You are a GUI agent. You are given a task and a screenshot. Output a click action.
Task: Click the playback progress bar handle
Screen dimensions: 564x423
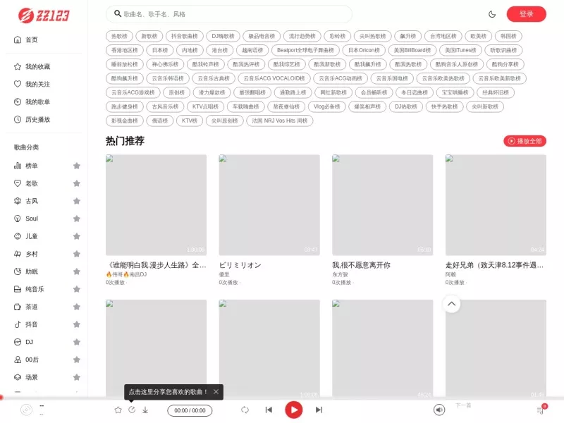point(1,398)
